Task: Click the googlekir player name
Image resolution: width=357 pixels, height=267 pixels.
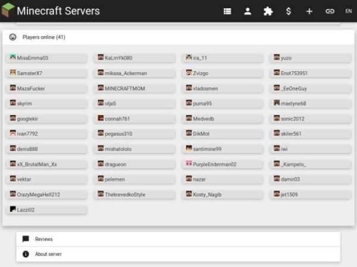Action: pyautogui.click(x=27, y=119)
